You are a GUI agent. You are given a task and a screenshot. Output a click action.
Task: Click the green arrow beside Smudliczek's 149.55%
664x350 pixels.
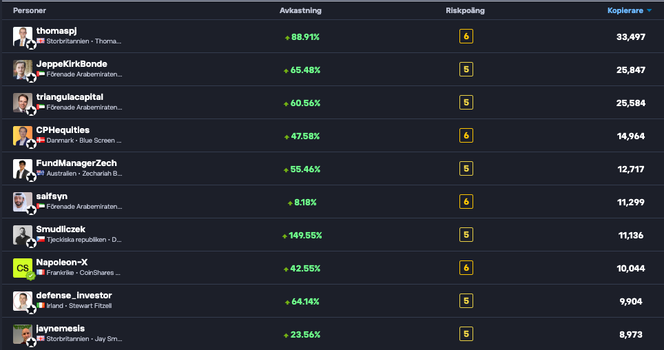pyautogui.click(x=284, y=236)
